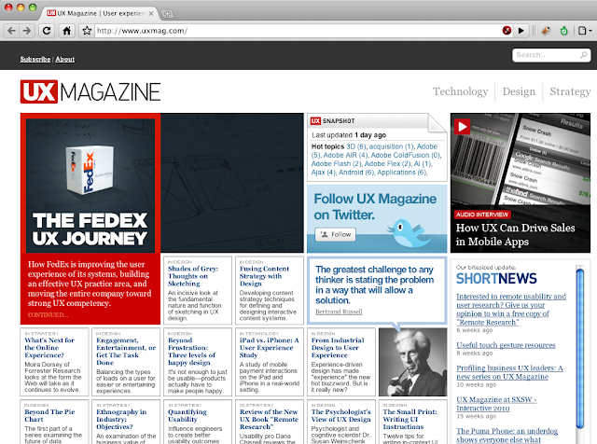597x444 pixels.
Task: Open Fusing Content Strategy with Design article
Action: click(x=264, y=276)
